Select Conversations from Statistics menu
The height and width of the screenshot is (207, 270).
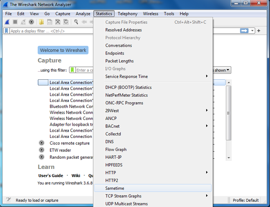pos(153,45)
